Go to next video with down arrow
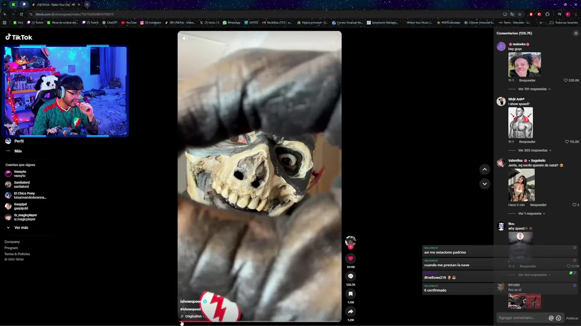Image resolution: width=581 pixels, height=326 pixels. pos(485,184)
